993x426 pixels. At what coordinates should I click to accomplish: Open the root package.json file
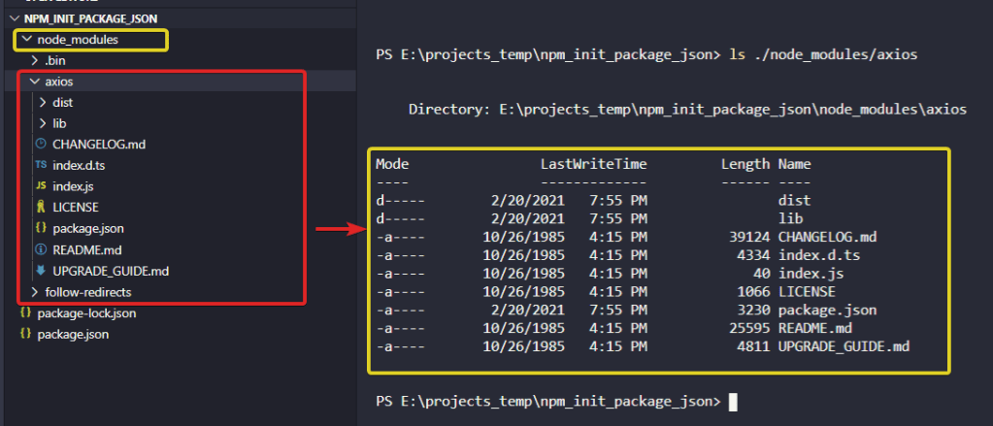coord(73,335)
